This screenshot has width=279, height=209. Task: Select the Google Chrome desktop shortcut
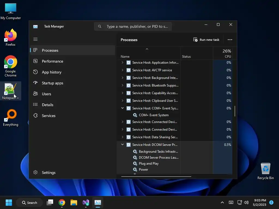[x=11, y=66]
